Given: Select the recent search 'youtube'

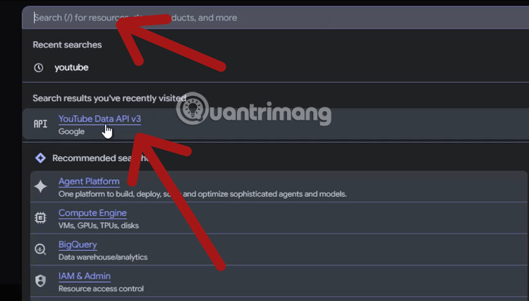Looking at the screenshot, I should click(x=71, y=68).
